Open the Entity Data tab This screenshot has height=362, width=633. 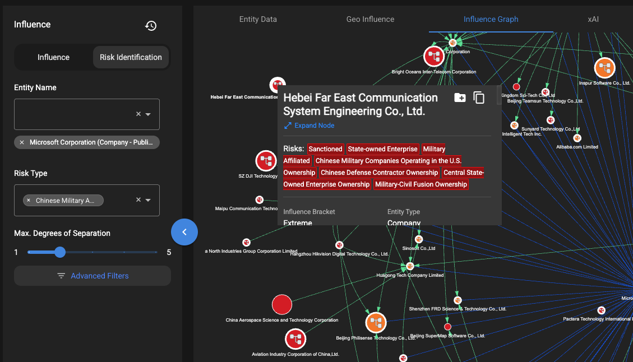[258, 20]
